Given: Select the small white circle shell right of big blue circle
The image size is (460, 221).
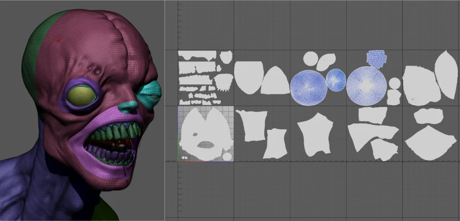Looking at the screenshot, I should point(394,83).
